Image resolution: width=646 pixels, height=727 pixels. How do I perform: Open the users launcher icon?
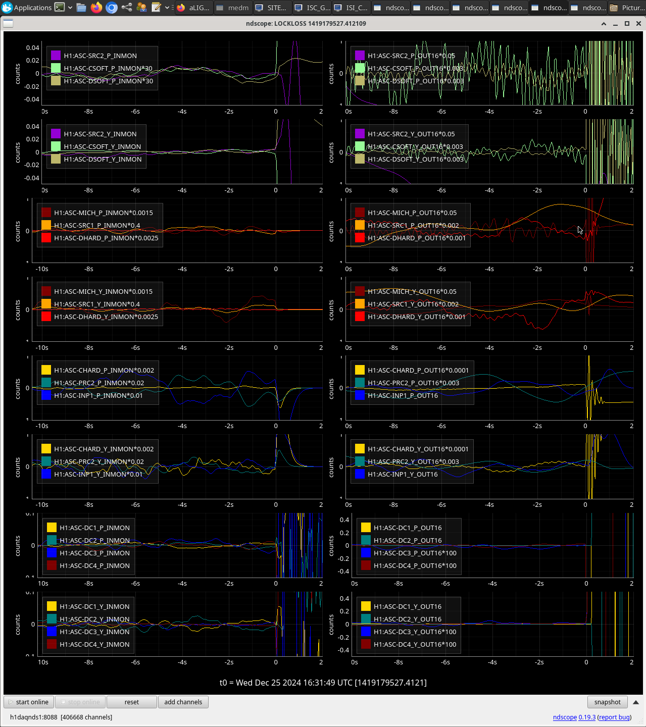[x=142, y=8]
